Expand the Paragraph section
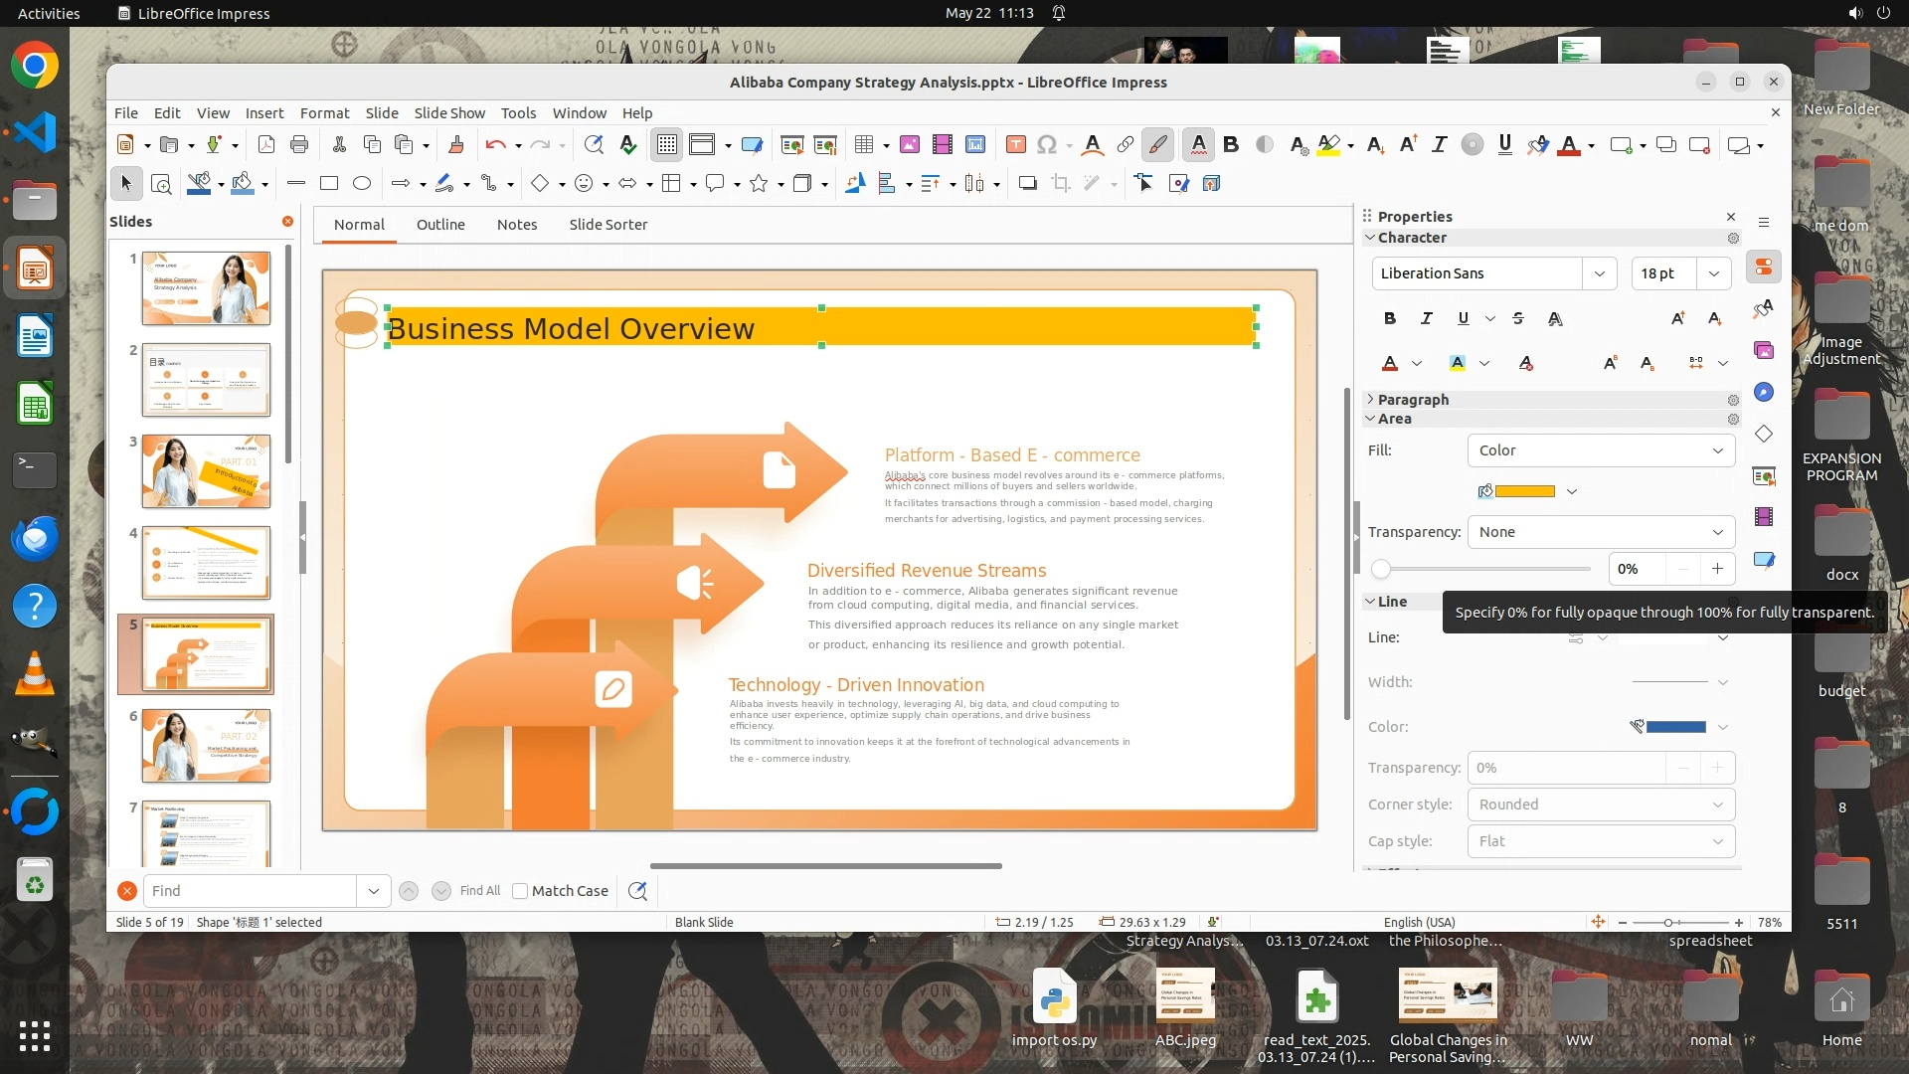Image resolution: width=1909 pixels, height=1074 pixels. (x=1412, y=400)
